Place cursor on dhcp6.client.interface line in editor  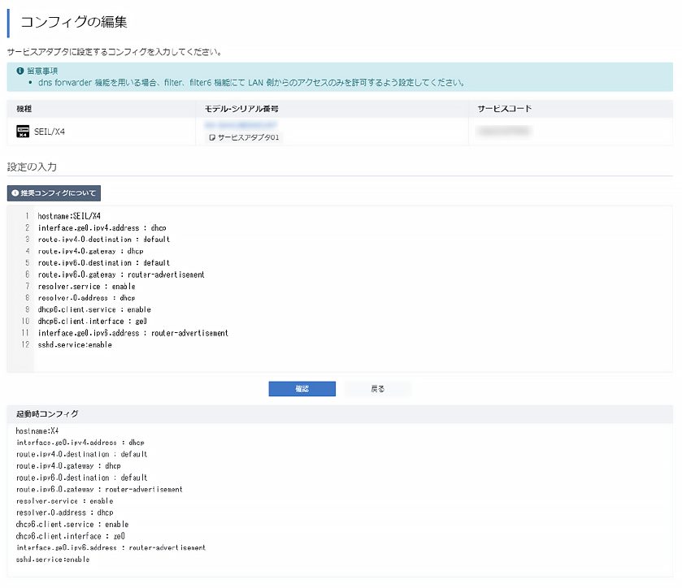(92, 322)
